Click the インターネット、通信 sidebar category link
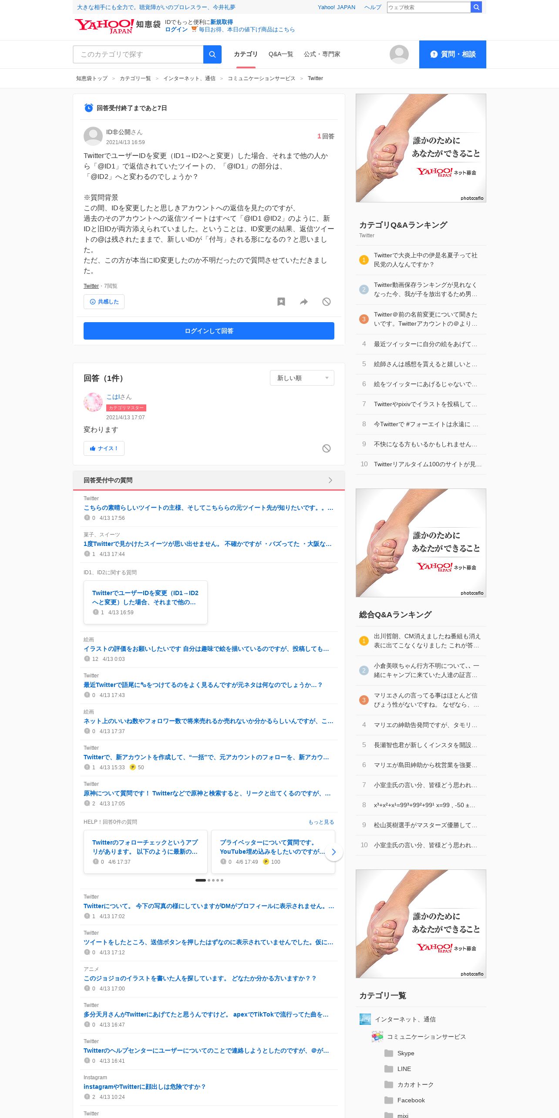 [405, 1020]
